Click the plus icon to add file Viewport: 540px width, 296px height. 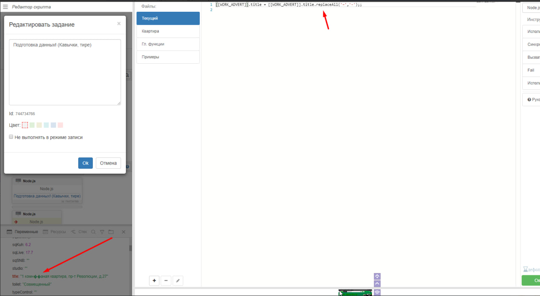tap(155, 280)
